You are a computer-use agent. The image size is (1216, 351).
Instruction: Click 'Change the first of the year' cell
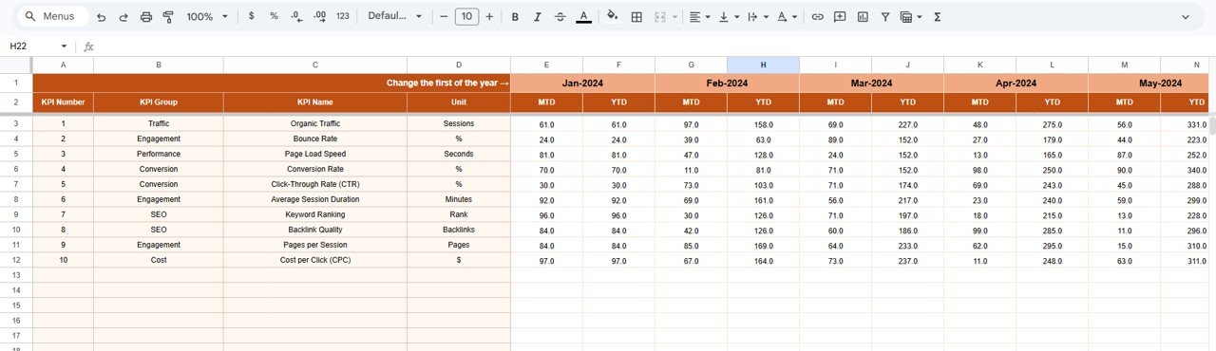(272, 83)
